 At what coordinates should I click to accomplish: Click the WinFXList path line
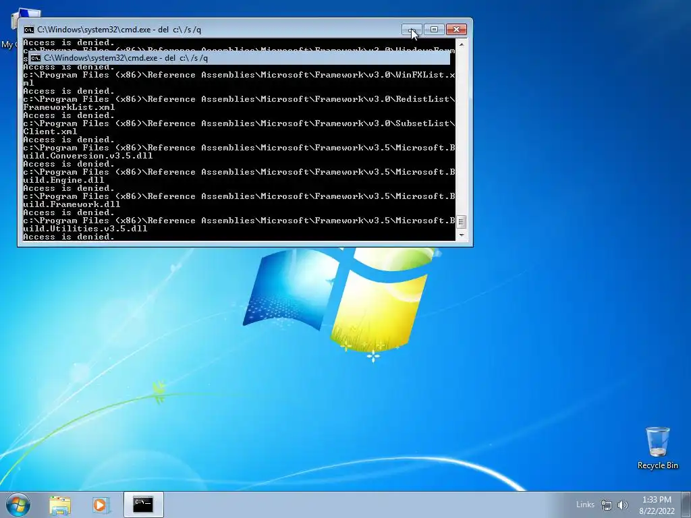(239, 75)
